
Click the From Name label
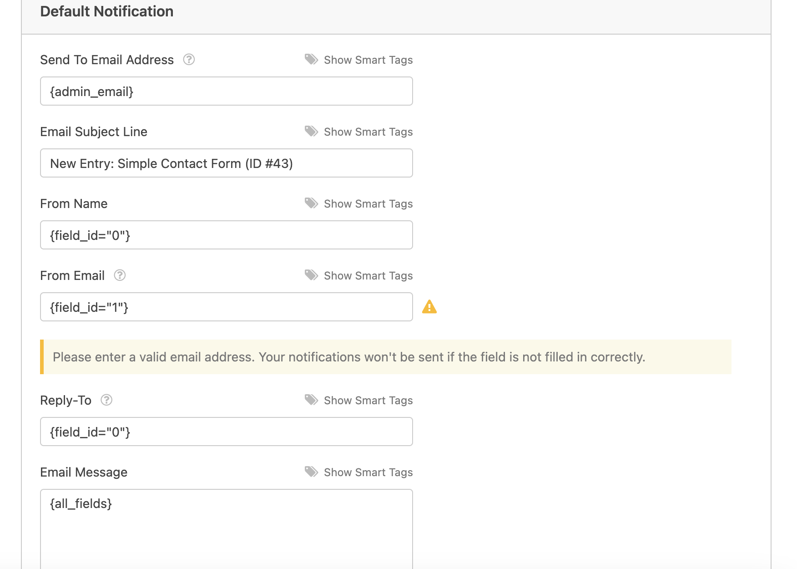74,203
